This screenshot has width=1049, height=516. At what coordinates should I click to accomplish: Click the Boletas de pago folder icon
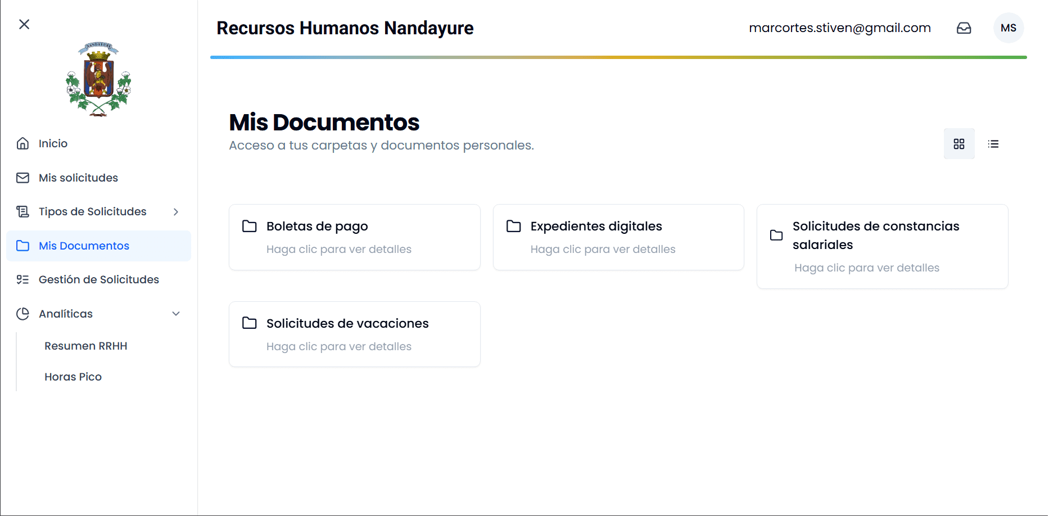click(250, 226)
